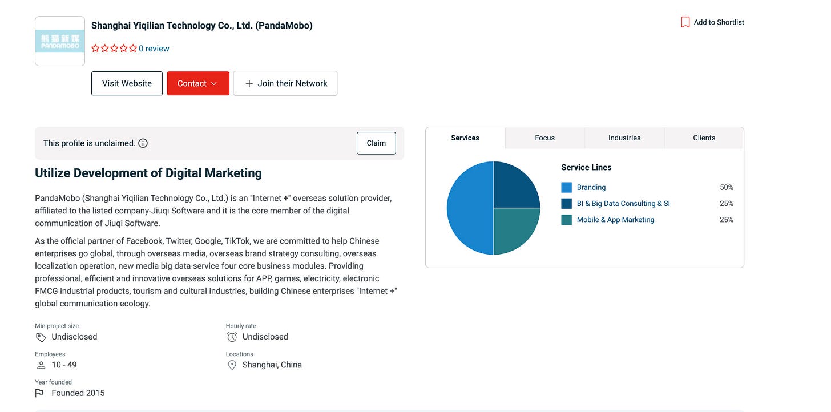Image resolution: width=831 pixels, height=412 pixels.
Task: Click the 50% Branding pie slice
Action: click(x=470, y=208)
